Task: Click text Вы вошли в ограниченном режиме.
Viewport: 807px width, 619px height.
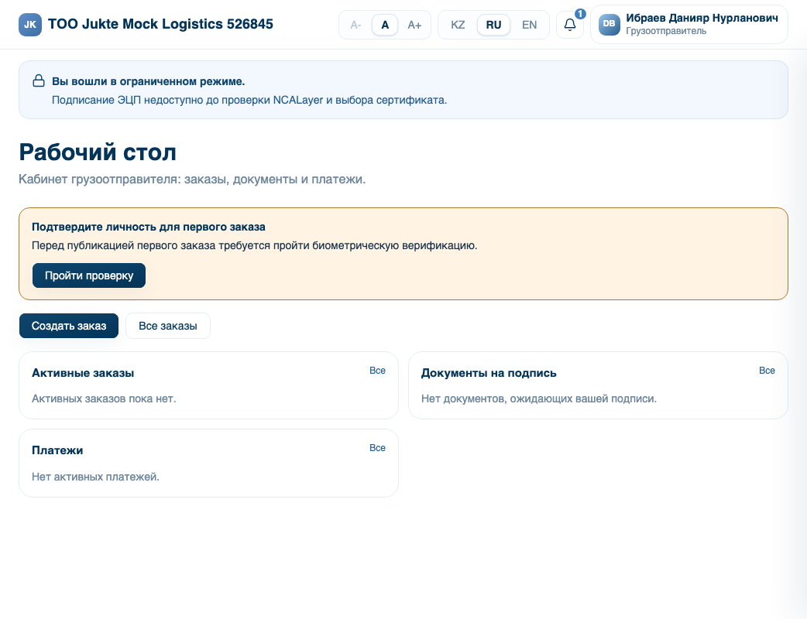Action: coord(148,81)
